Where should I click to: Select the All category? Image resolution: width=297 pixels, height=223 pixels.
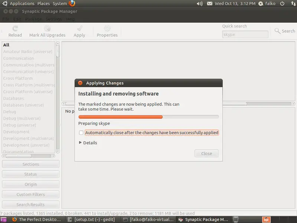coord(29,45)
